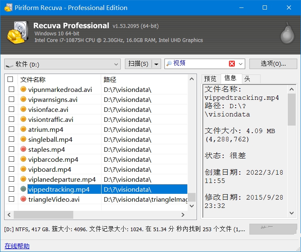Click the status dot next to visionface.avi
Image resolution: width=301 pixels, height=252 pixels.
(x=23, y=109)
